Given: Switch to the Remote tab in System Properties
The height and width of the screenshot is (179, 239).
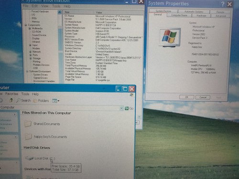Looking at the screenshot, I should click(x=220, y=12).
